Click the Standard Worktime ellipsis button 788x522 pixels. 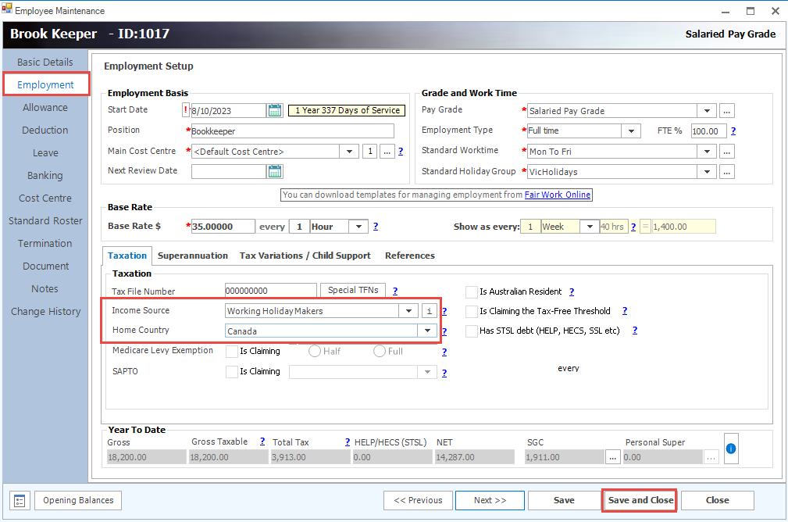coord(726,152)
